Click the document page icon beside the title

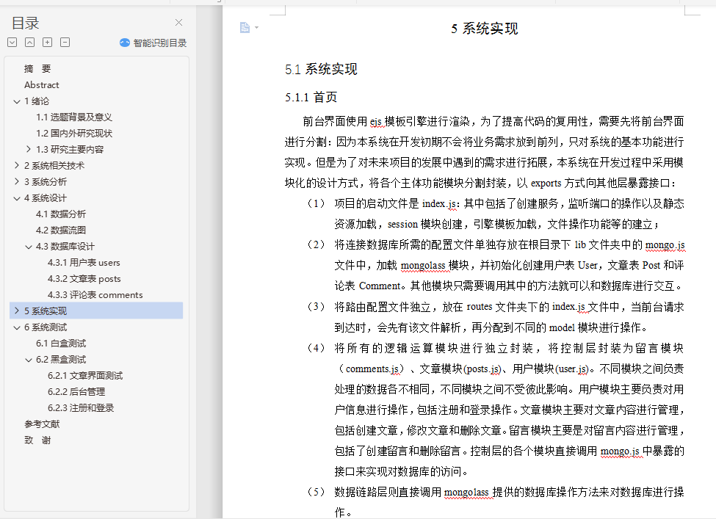click(x=245, y=28)
